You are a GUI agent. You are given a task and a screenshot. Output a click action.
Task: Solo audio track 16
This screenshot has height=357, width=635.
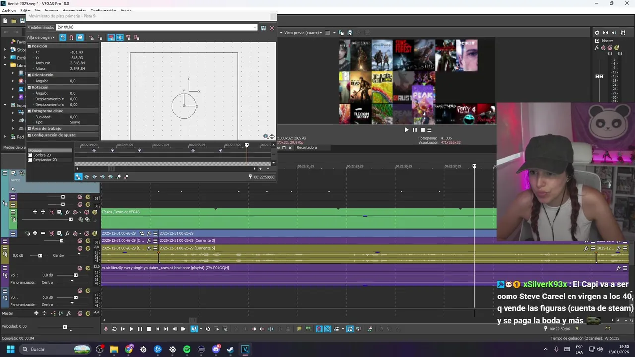[x=88, y=268]
